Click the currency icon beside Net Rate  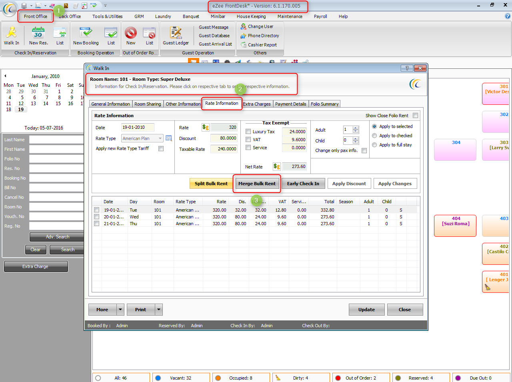click(277, 166)
